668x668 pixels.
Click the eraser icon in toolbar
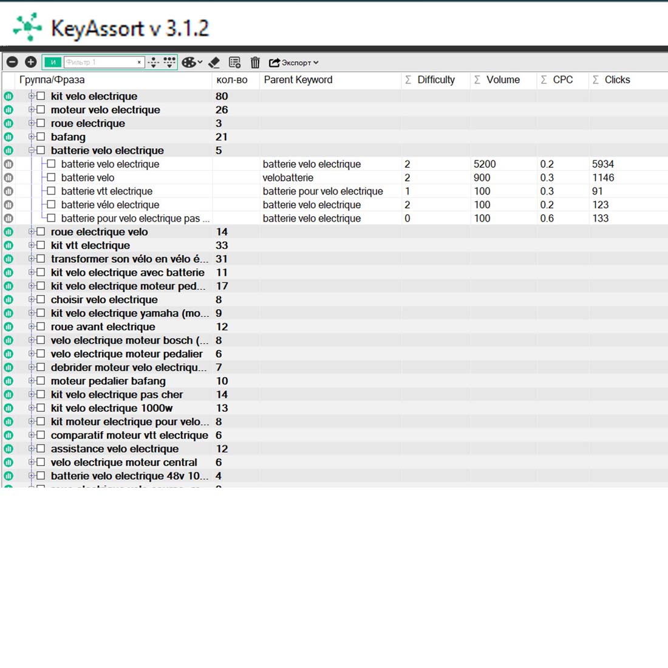click(214, 63)
